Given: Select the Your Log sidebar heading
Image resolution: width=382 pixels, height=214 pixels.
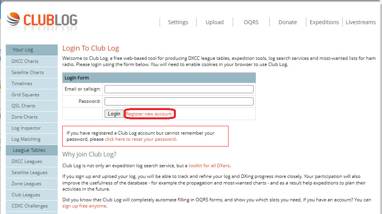Looking at the screenshot, I should tap(32, 50).
